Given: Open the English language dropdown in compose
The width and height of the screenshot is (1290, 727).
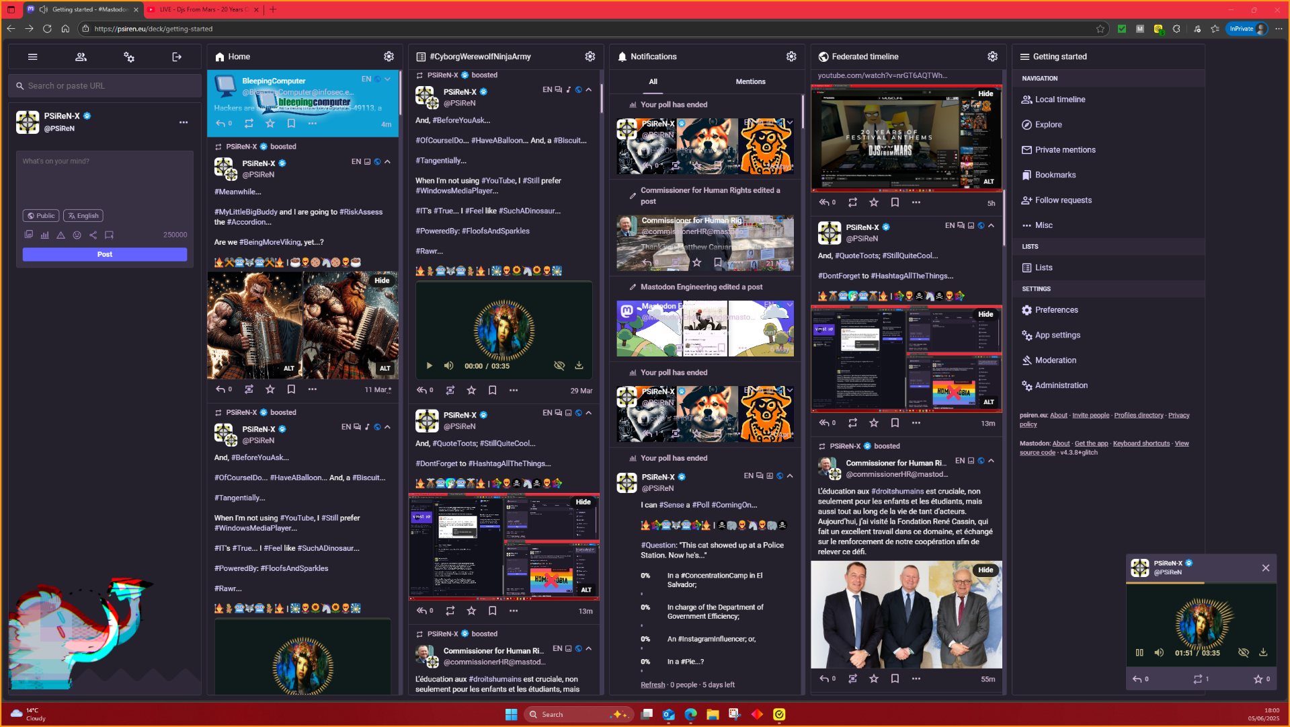Looking at the screenshot, I should click(x=83, y=216).
